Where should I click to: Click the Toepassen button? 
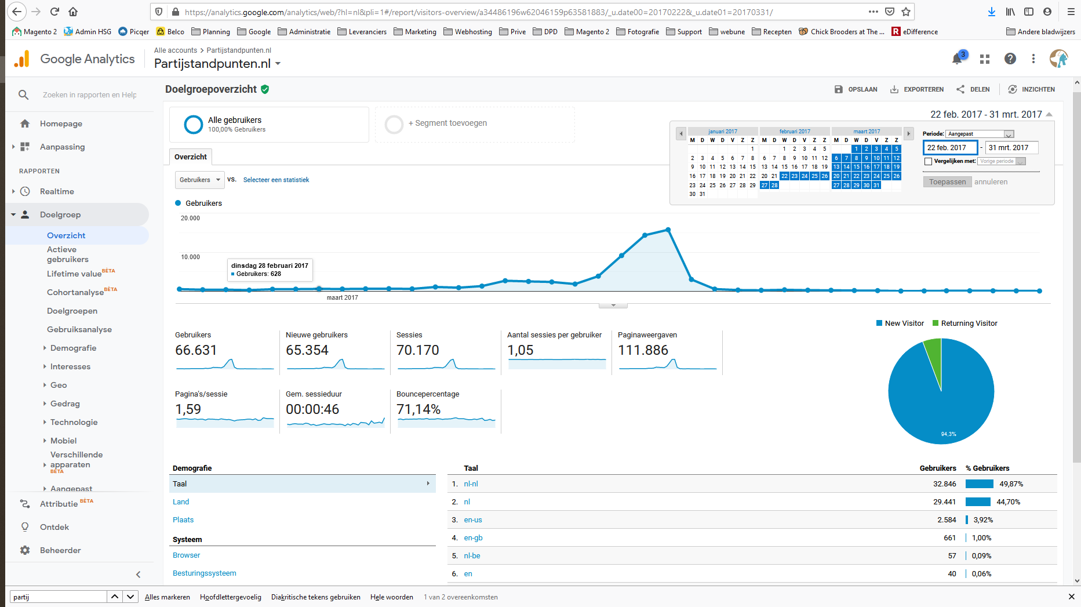[x=947, y=182]
